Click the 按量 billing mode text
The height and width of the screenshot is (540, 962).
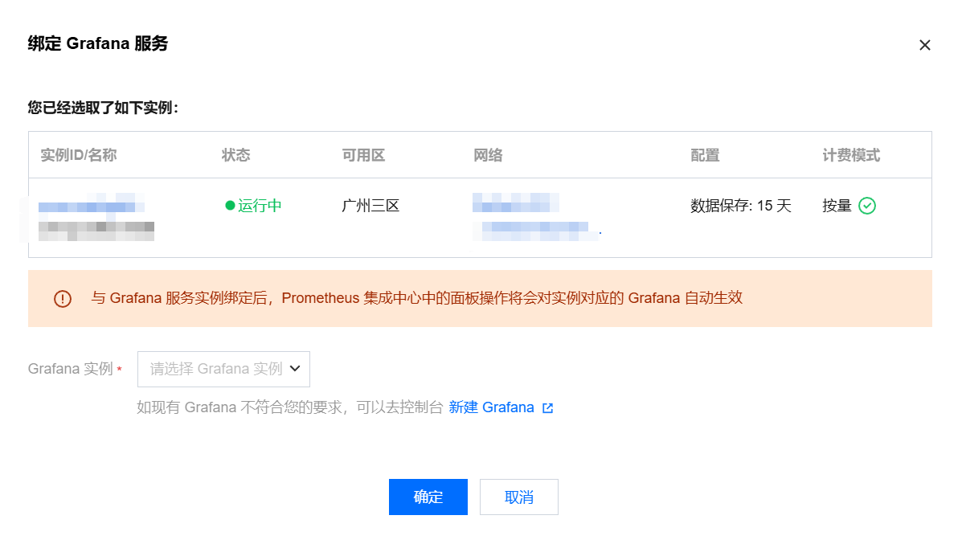pos(837,206)
